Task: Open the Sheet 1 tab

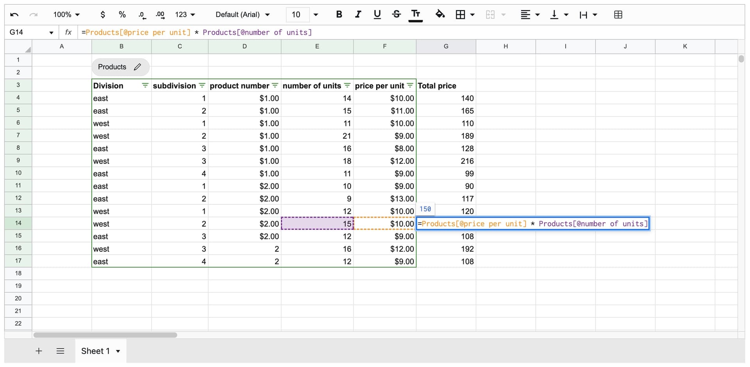Action: [96, 351]
